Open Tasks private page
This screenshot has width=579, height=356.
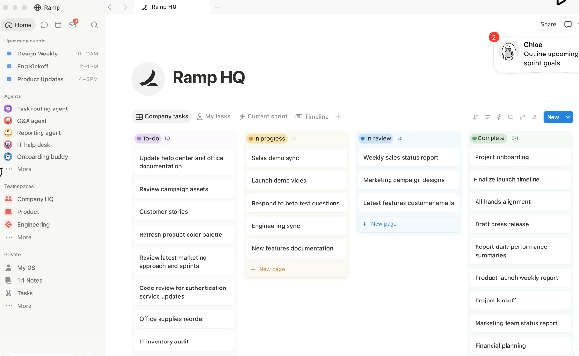[25, 293]
